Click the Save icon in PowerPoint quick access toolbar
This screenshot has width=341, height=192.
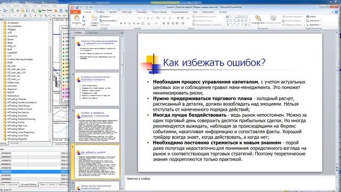click(77, 7)
